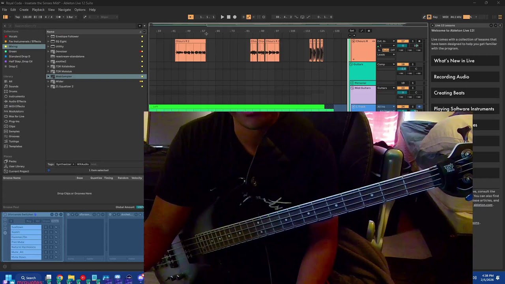Toggle Midi Guitars track activator 23

pos(403,88)
